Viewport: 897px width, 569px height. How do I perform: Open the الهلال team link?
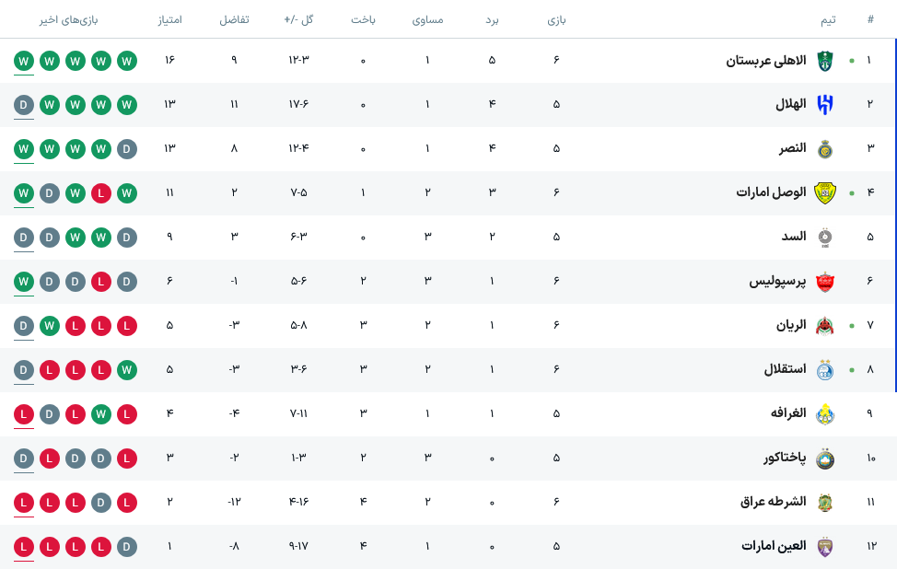(x=790, y=104)
